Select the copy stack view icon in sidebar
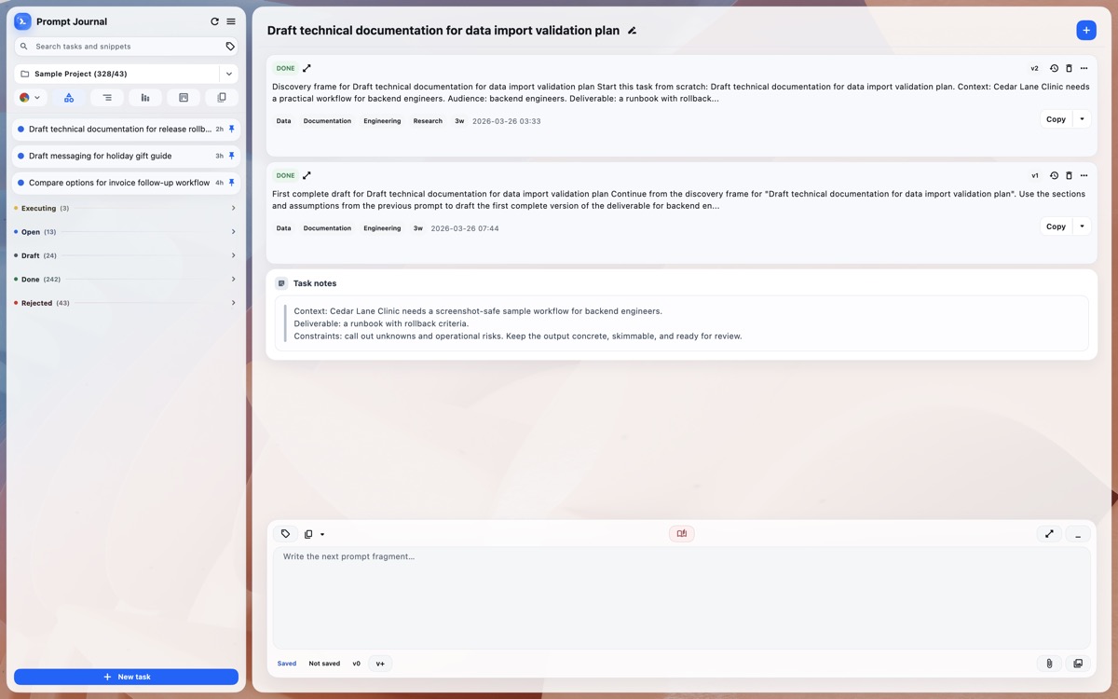The image size is (1118, 699). click(222, 97)
